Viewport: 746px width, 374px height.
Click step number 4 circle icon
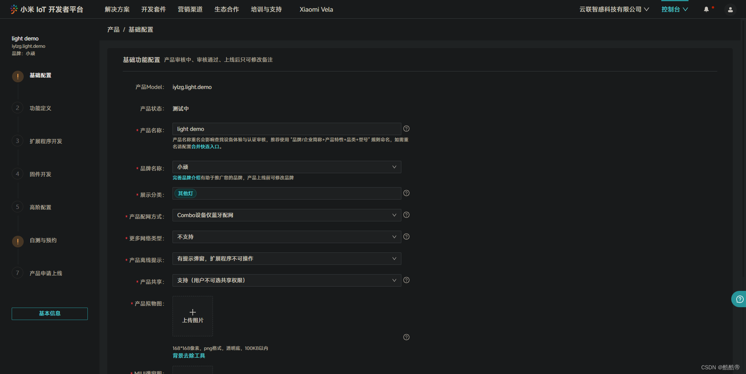click(17, 174)
